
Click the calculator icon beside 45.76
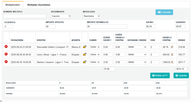(x=172, y=47)
